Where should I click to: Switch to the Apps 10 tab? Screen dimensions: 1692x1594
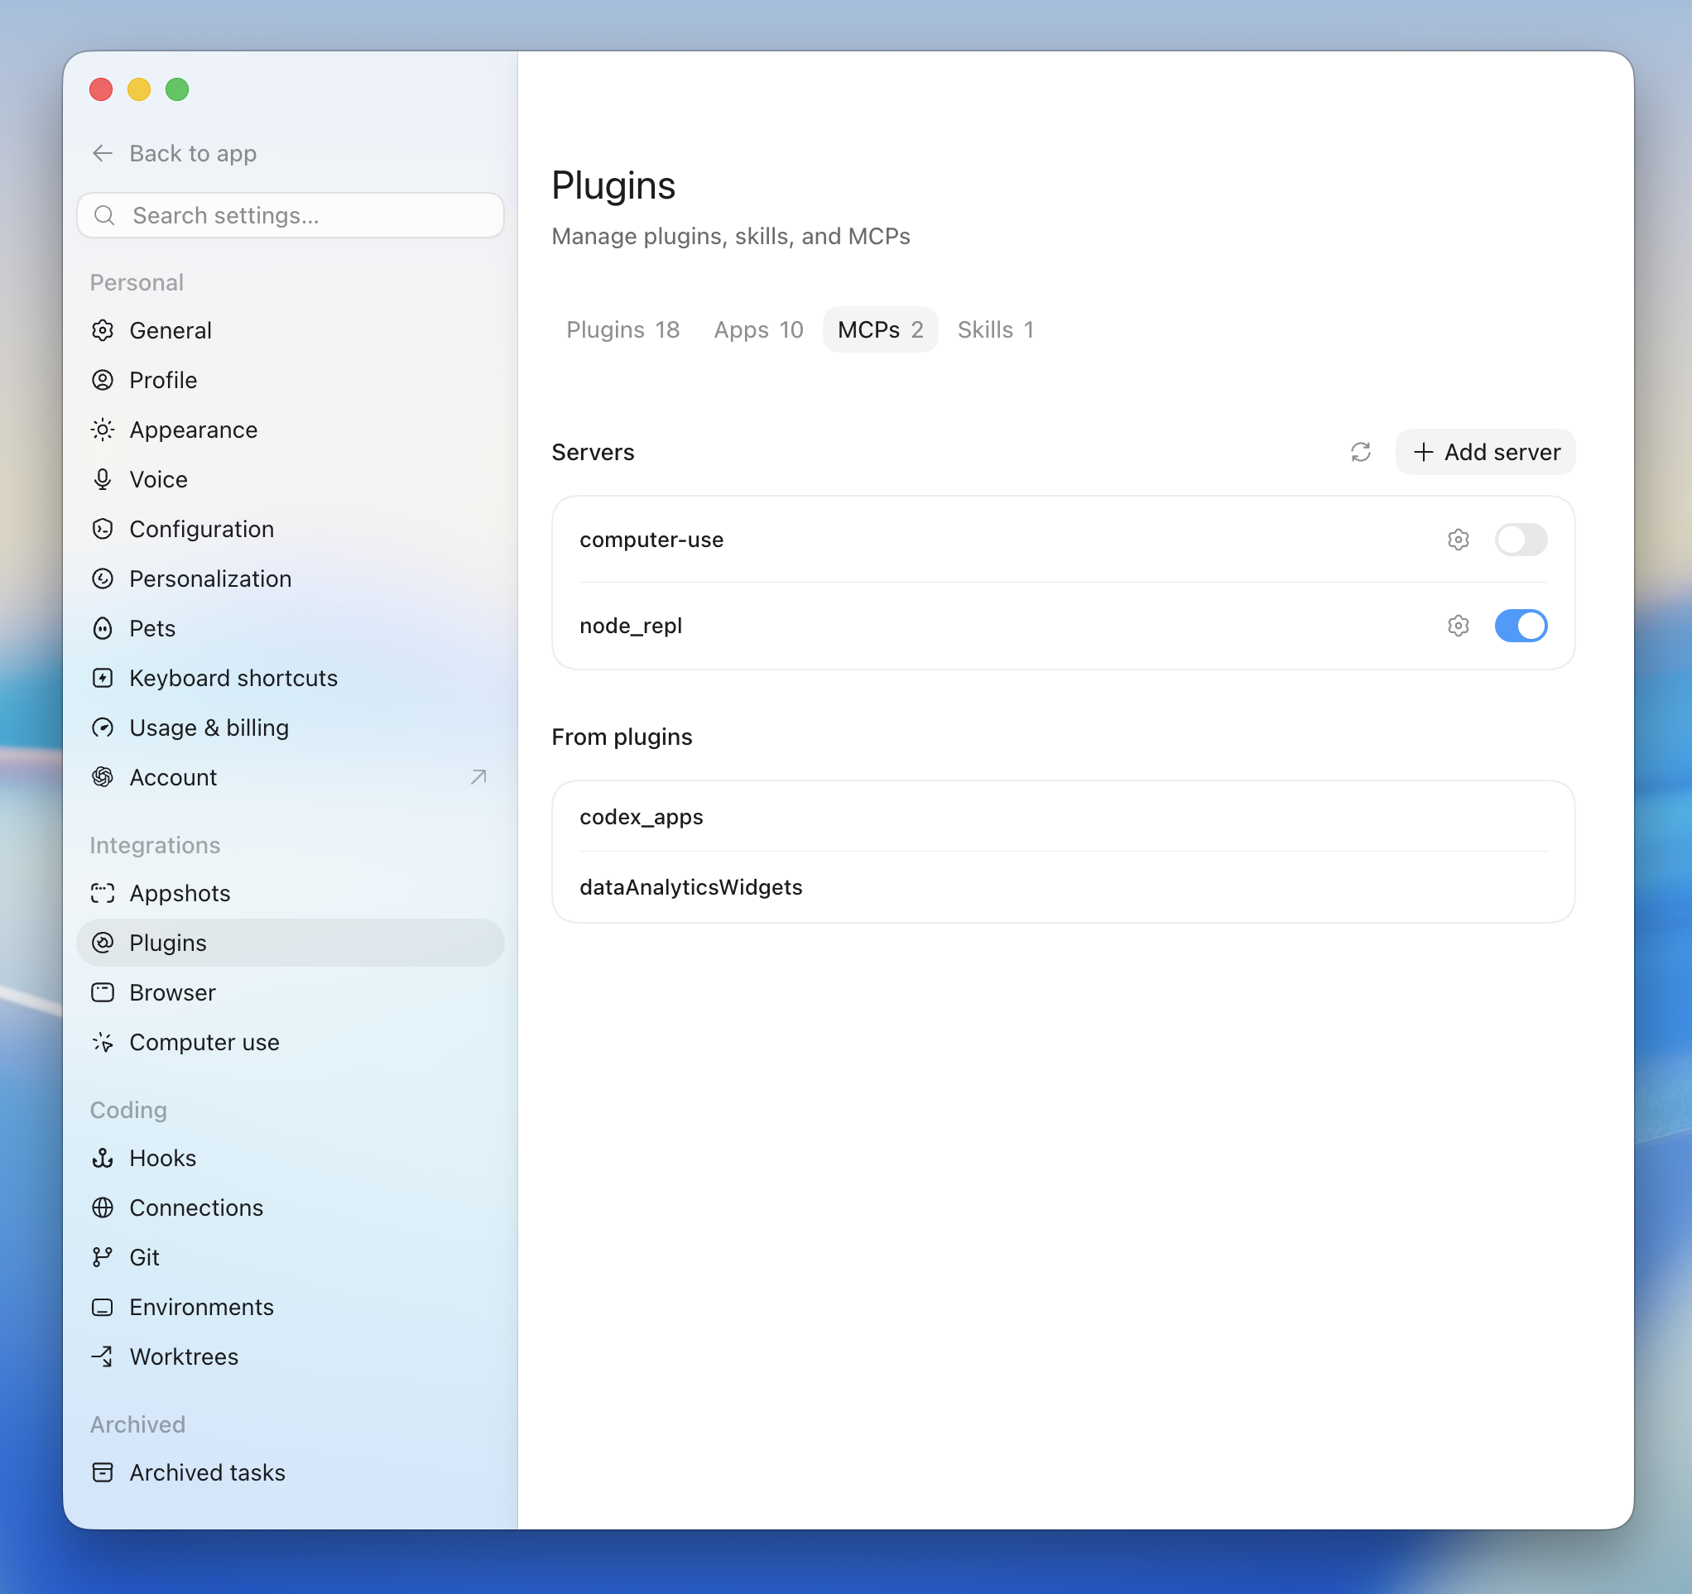[x=758, y=329]
